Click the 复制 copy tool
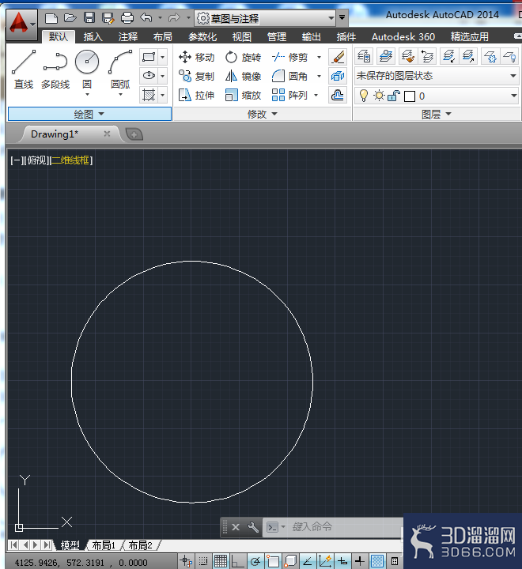This screenshot has height=569, width=522. (196, 76)
